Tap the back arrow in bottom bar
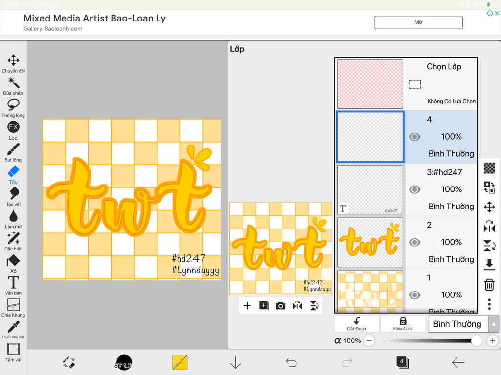The width and height of the screenshot is (501, 375). tap(458, 363)
